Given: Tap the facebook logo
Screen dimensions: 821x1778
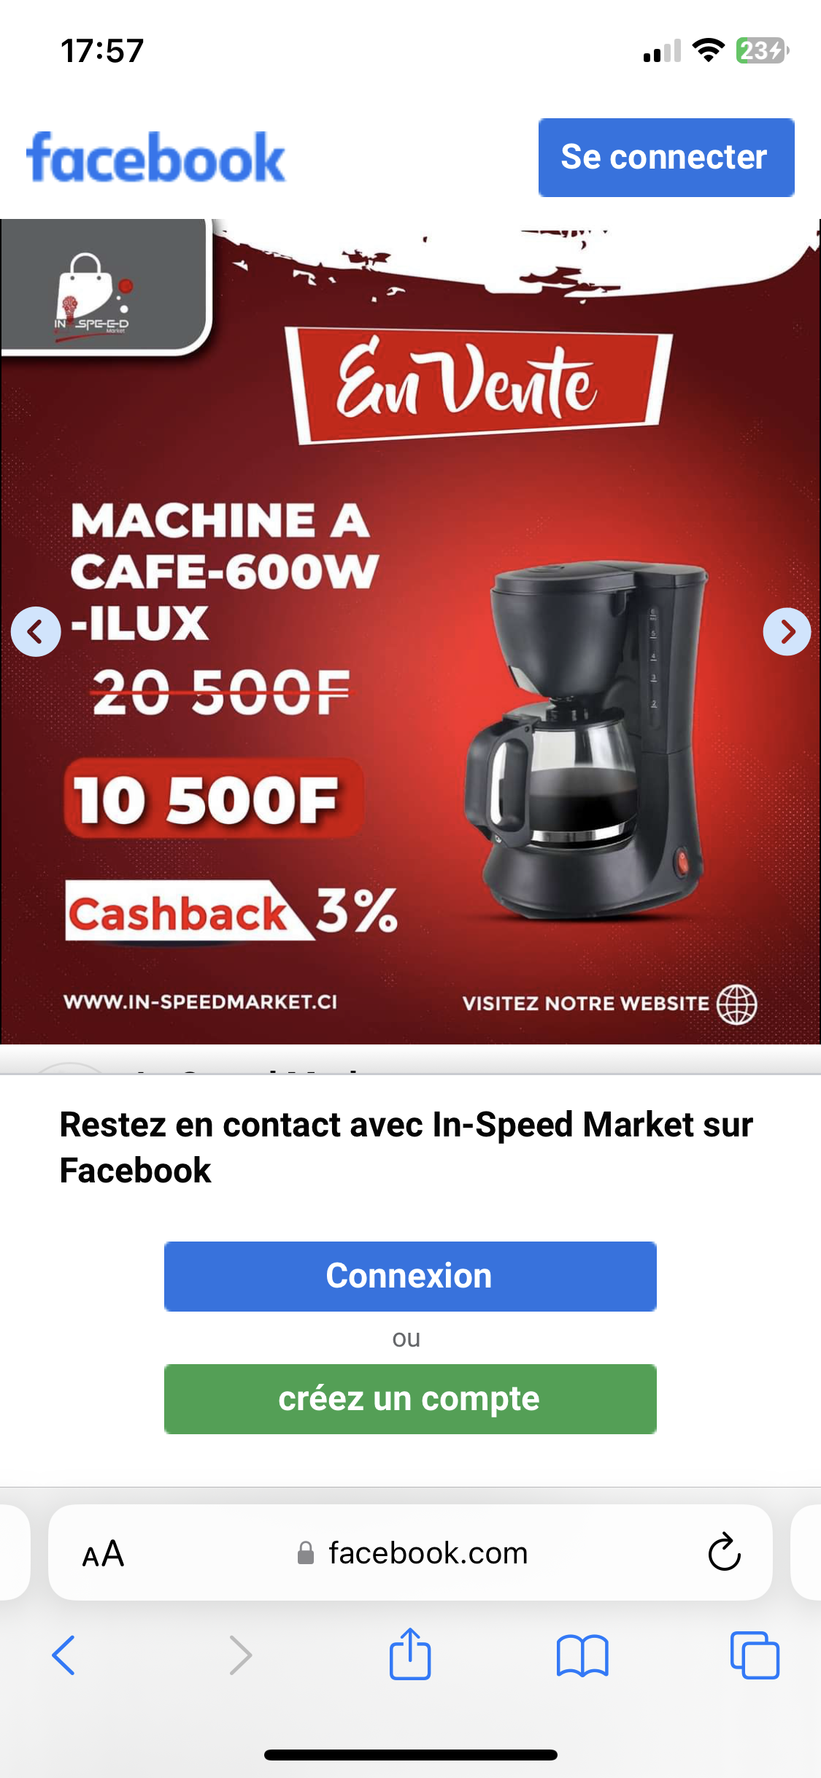Looking at the screenshot, I should (155, 158).
